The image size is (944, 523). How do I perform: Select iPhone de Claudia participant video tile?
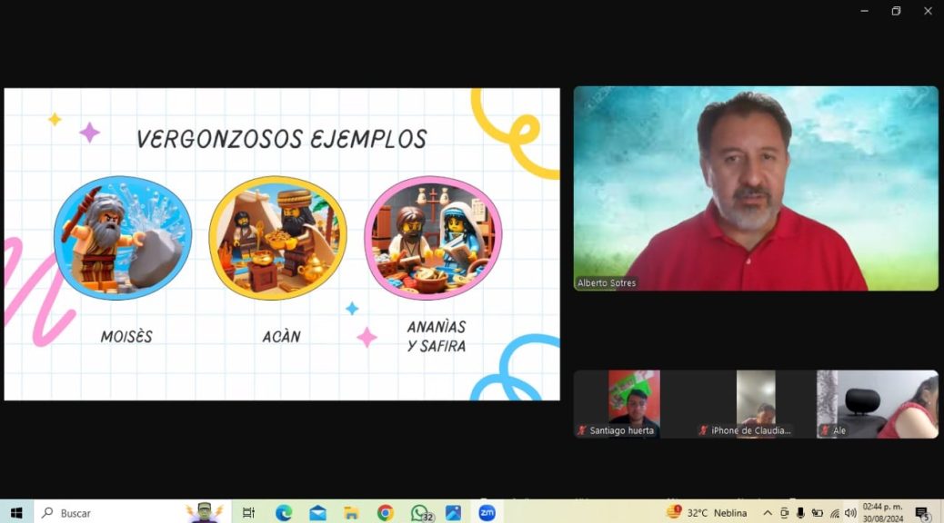coord(756,404)
